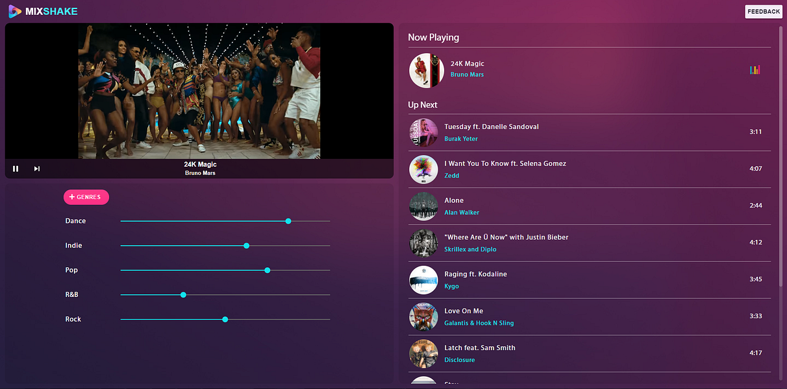The width and height of the screenshot is (787, 389).
Task: Click the Tuesday album art thumbnail
Action: point(423,132)
